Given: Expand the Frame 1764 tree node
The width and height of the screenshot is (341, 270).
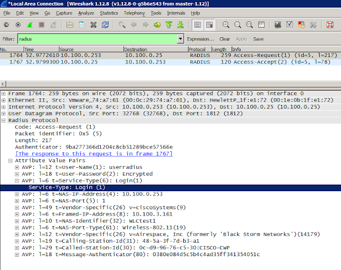Looking at the screenshot, I should [x=4, y=94].
